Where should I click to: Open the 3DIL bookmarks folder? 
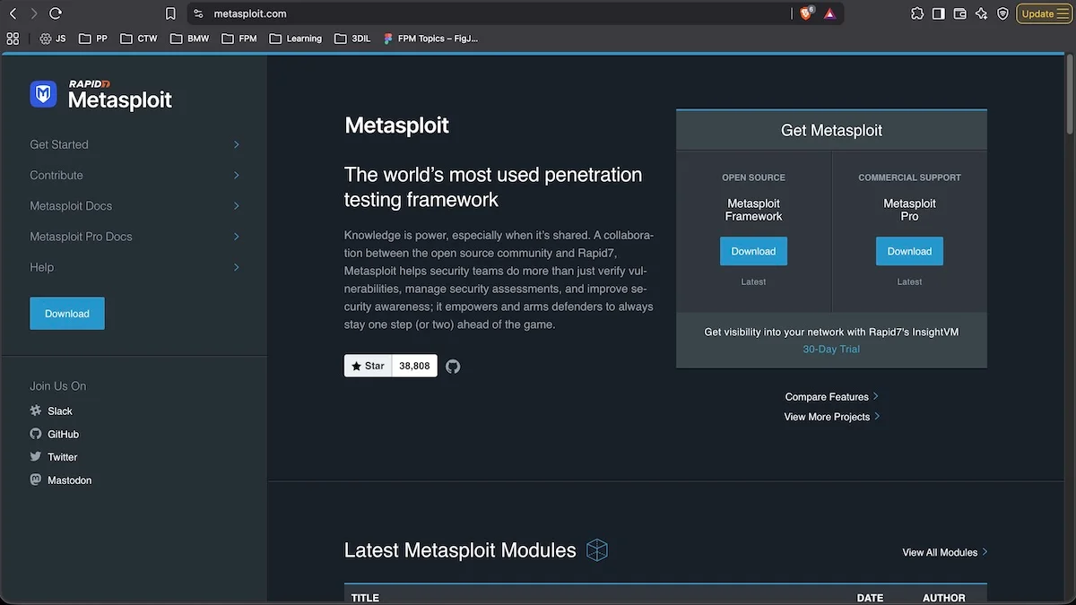[352, 39]
